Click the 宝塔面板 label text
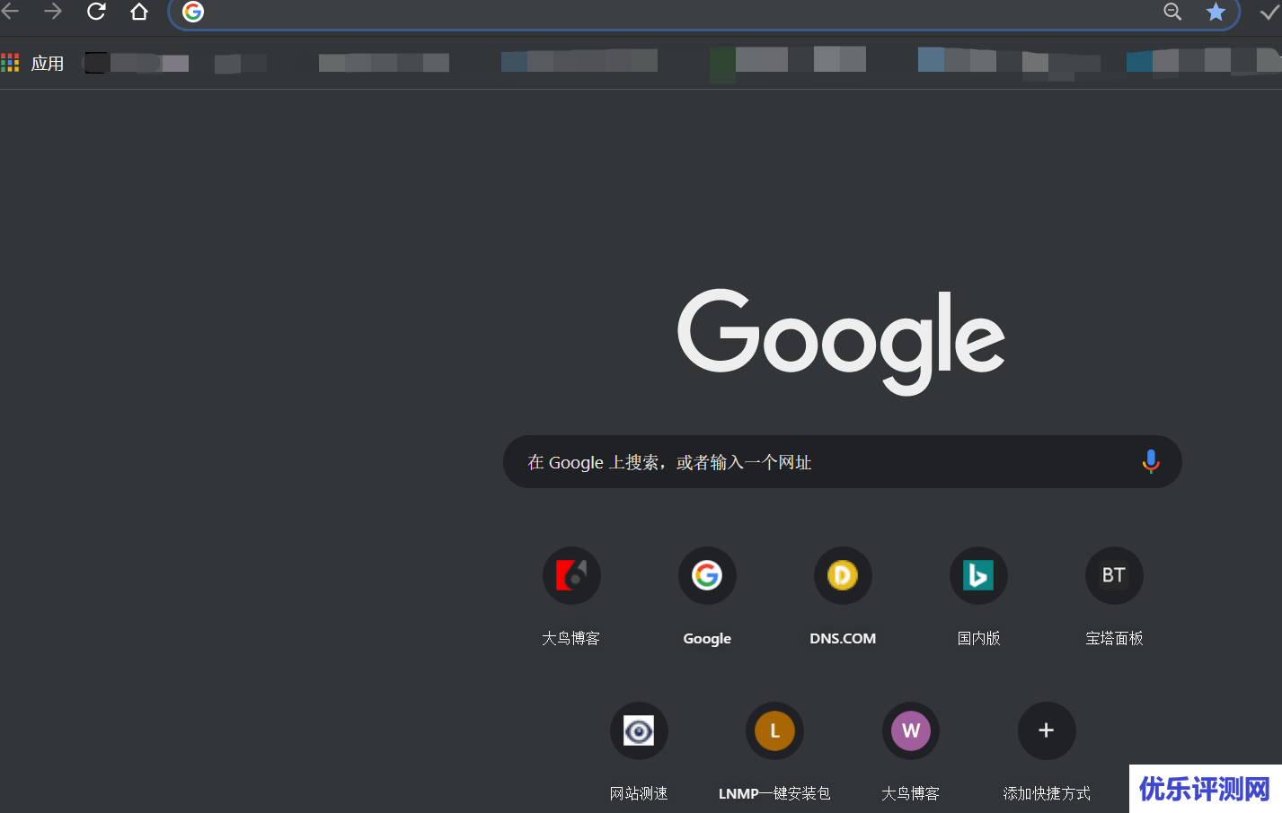 point(1114,638)
